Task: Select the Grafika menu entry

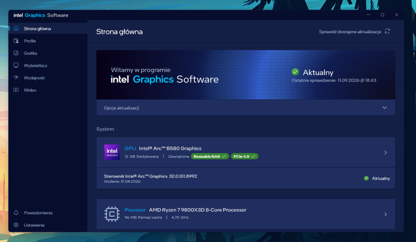Action: [x=48, y=53]
